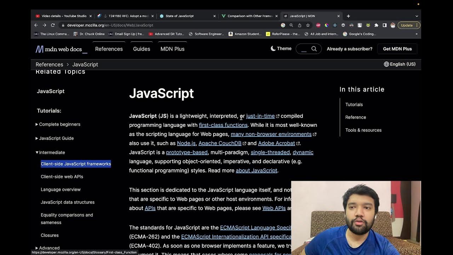Image resolution: width=453 pixels, height=255 pixels.
Task: Open the Adblock Plus extension
Action: 318,25
